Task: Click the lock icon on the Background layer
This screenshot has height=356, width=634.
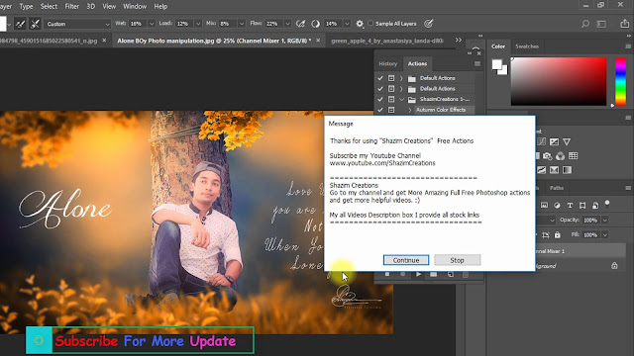Action: tap(614, 266)
